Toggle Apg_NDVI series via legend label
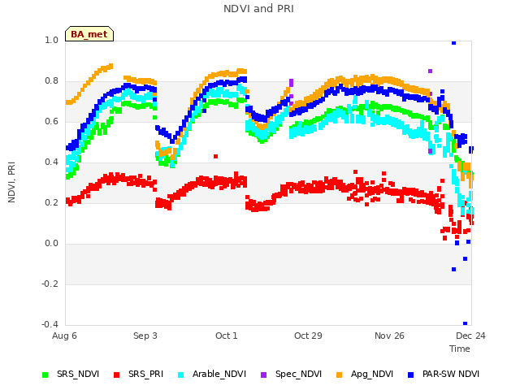Image resolution: width=520 pixels, height=390 pixels. (x=372, y=374)
